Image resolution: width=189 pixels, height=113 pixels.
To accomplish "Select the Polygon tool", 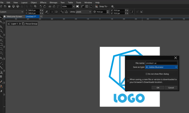I will (x=1, y=53).
